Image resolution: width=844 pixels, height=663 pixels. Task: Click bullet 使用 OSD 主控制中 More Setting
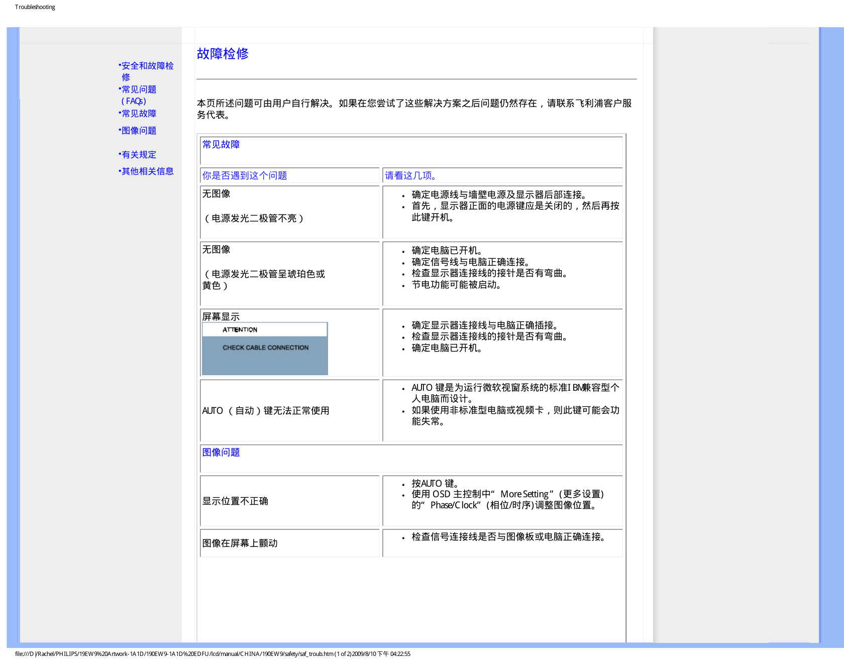508,500
